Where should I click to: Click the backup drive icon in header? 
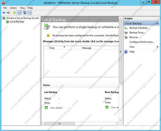coord(47,27)
